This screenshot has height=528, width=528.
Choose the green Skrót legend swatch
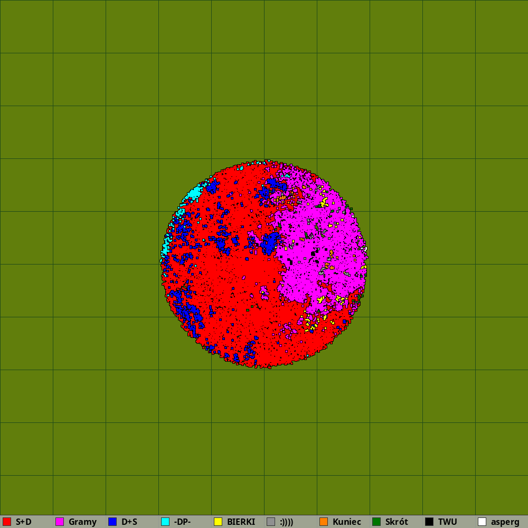(x=376, y=522)
